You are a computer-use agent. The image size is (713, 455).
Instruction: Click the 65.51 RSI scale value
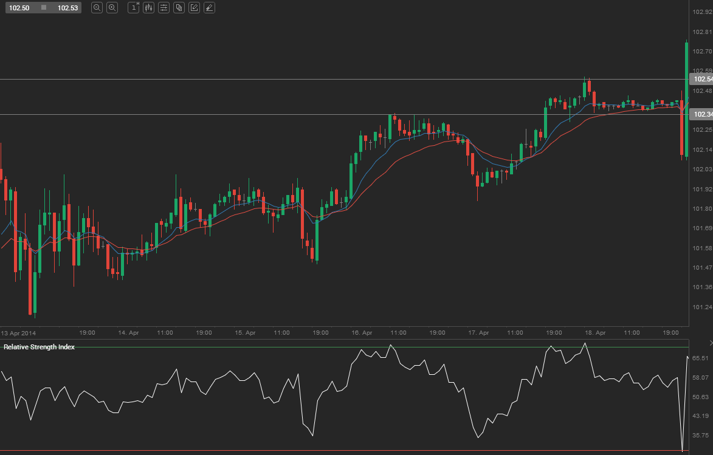click(x=701, y=358)
